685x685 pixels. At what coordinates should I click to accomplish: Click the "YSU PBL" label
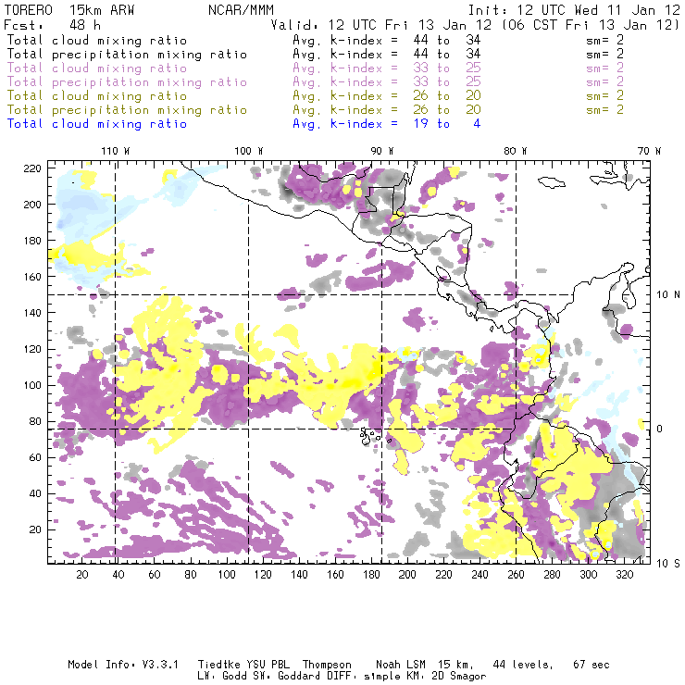[x=268, y=665]
